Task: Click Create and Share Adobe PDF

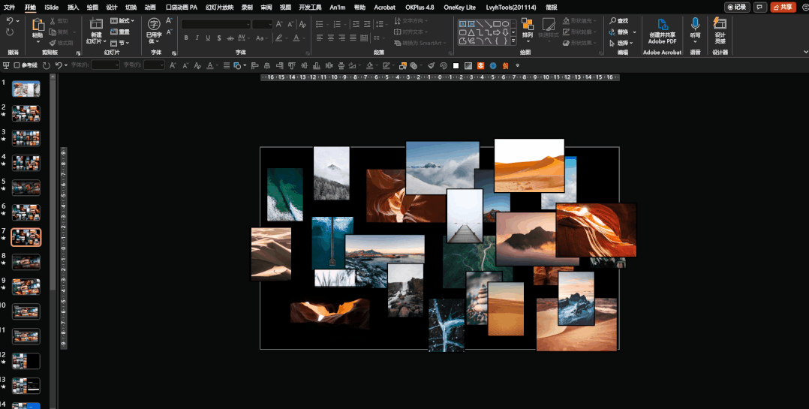Action: tap(663, 31)
